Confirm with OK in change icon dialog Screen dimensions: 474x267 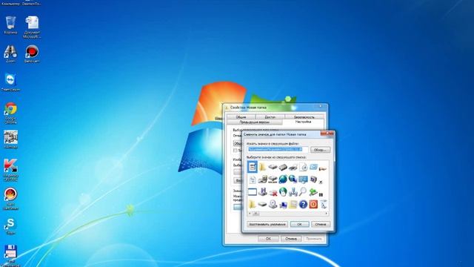tap(299, 224)
